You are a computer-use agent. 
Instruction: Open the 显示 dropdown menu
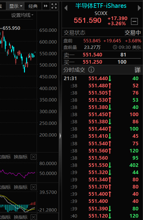click(16, 6)
